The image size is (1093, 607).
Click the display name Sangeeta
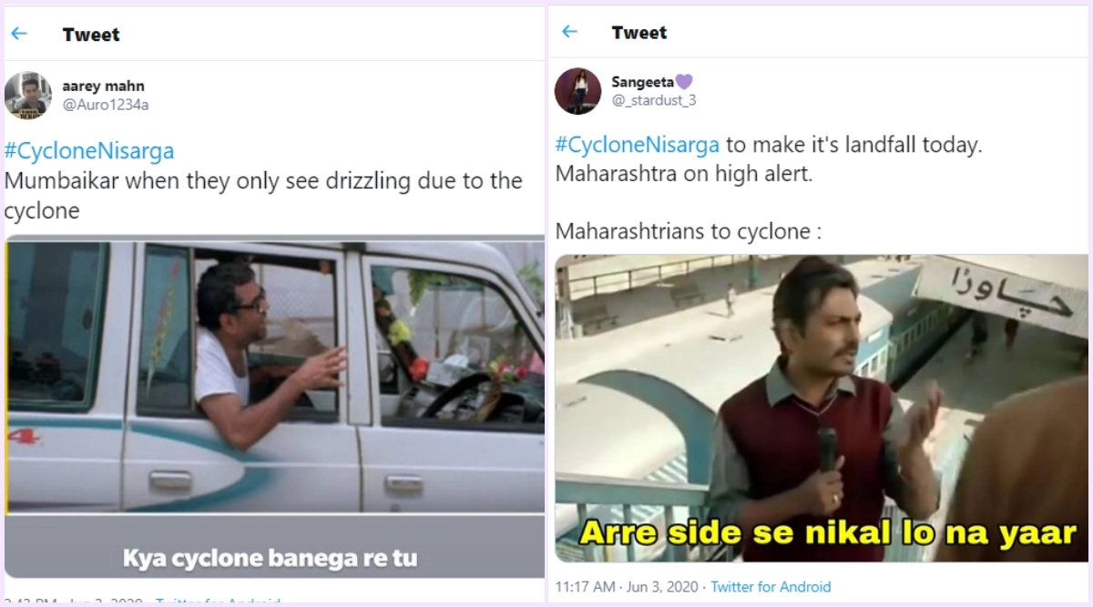(641, 82)
